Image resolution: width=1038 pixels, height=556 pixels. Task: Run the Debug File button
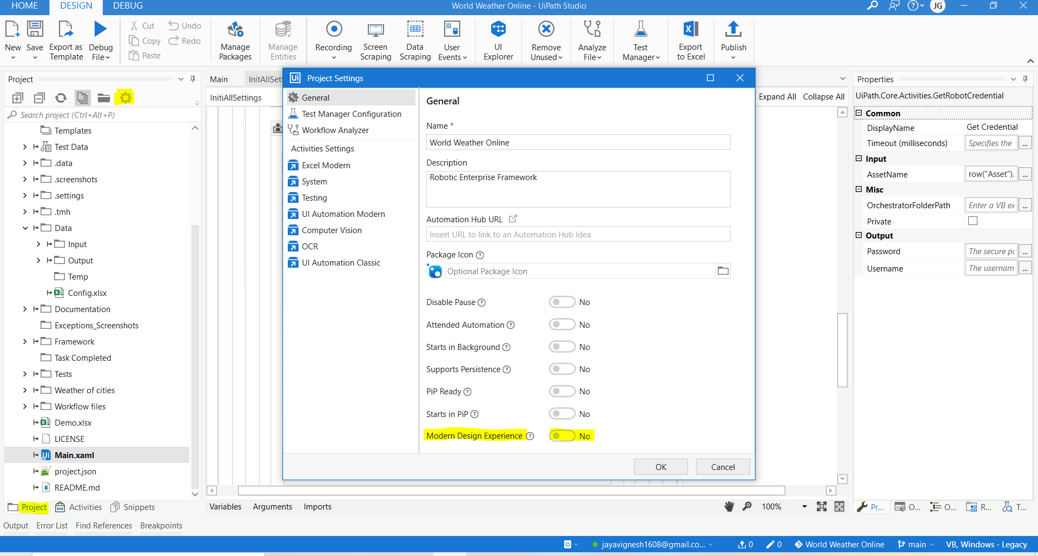click(x=101, y=41)
